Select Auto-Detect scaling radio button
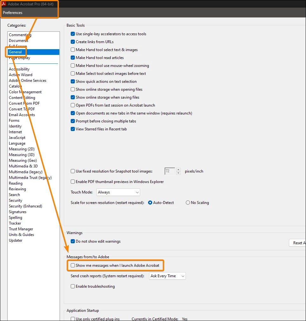306x321 pixels. click(150, 203)
